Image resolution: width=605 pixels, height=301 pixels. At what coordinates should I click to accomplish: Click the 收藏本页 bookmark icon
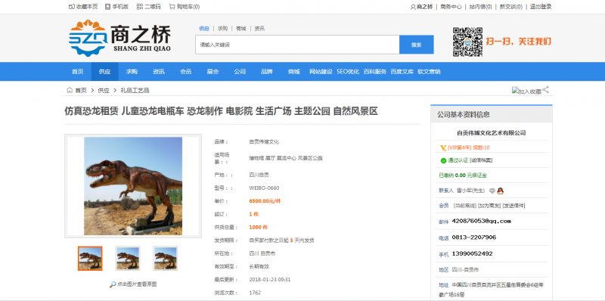[x=72, y=7]
